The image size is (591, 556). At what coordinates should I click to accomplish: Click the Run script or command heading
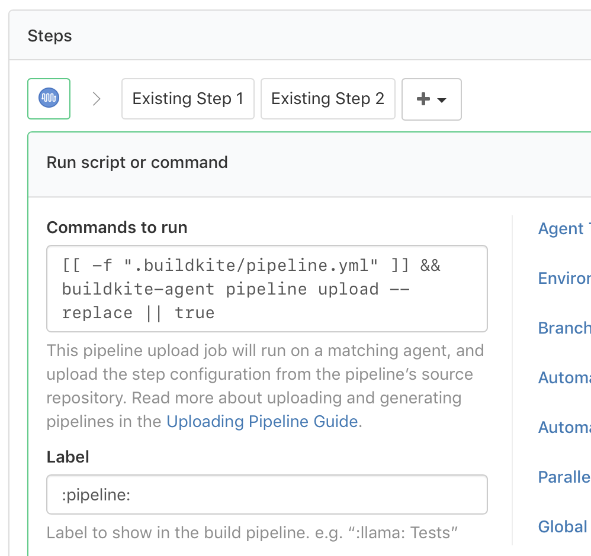[137, 163]
